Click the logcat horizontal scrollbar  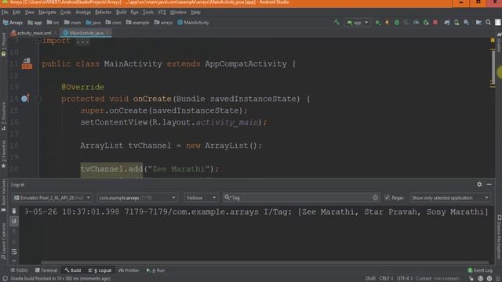tap(266, 262)
